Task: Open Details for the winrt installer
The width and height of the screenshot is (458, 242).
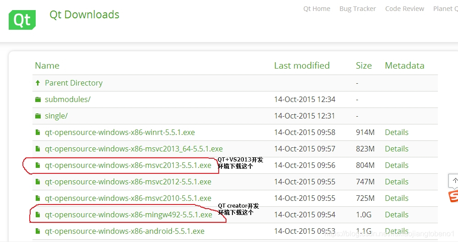Action: point(397,132)
